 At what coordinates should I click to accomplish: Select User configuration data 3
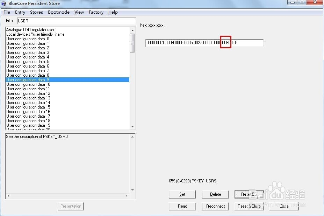67,53
